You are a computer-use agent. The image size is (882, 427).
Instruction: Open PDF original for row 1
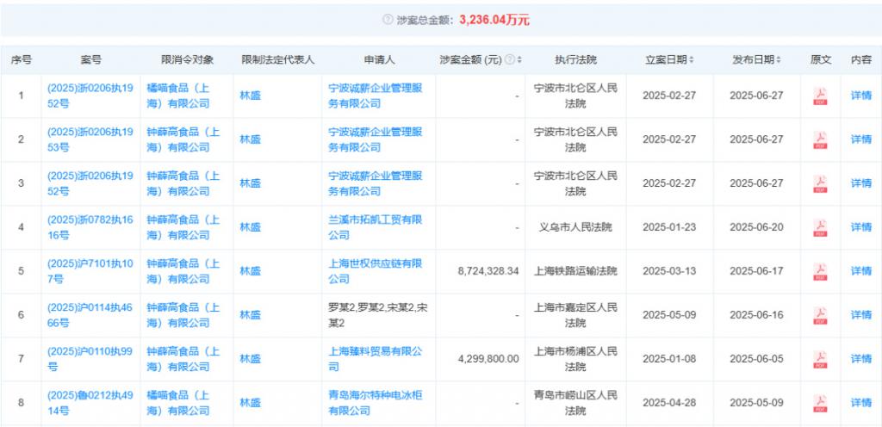point(820,96)
